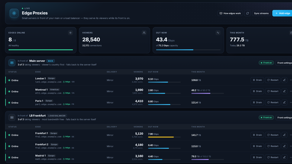292x164 pixels.
Task: Click the Edges Online card icon
Action: (x=71, y=33)
